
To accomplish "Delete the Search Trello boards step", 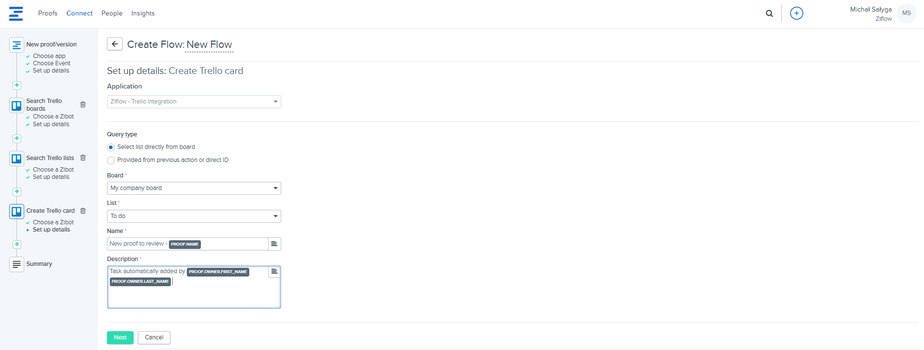I will 83,104.
